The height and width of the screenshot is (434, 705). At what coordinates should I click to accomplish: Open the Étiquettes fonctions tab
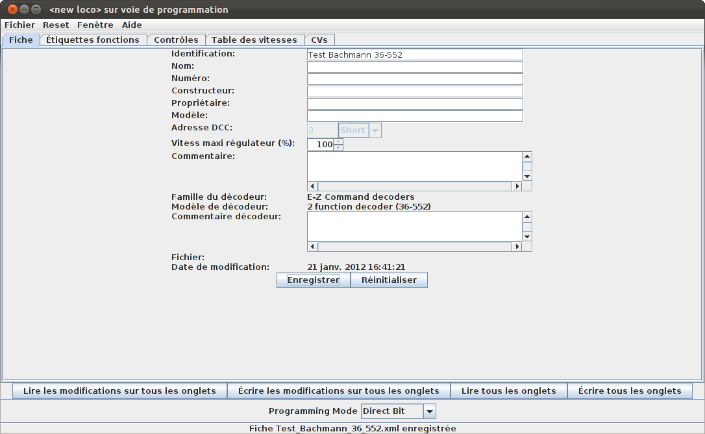click(x=93, y=40)
